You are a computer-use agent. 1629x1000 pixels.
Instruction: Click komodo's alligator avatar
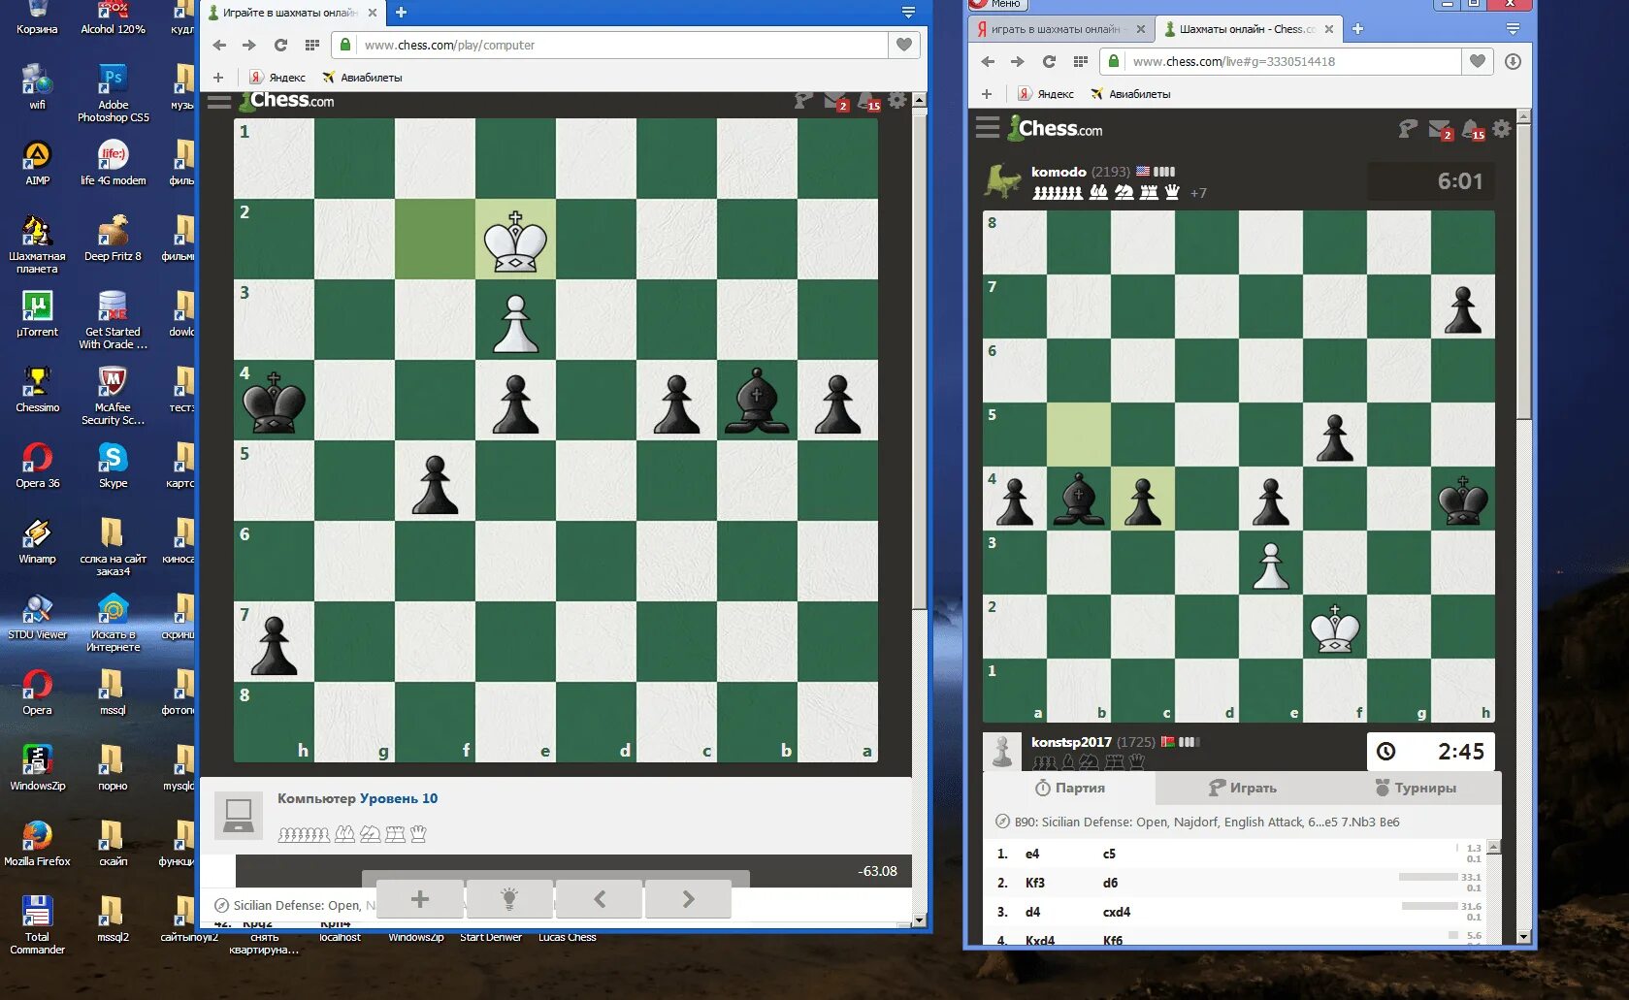coord(1001,179)
